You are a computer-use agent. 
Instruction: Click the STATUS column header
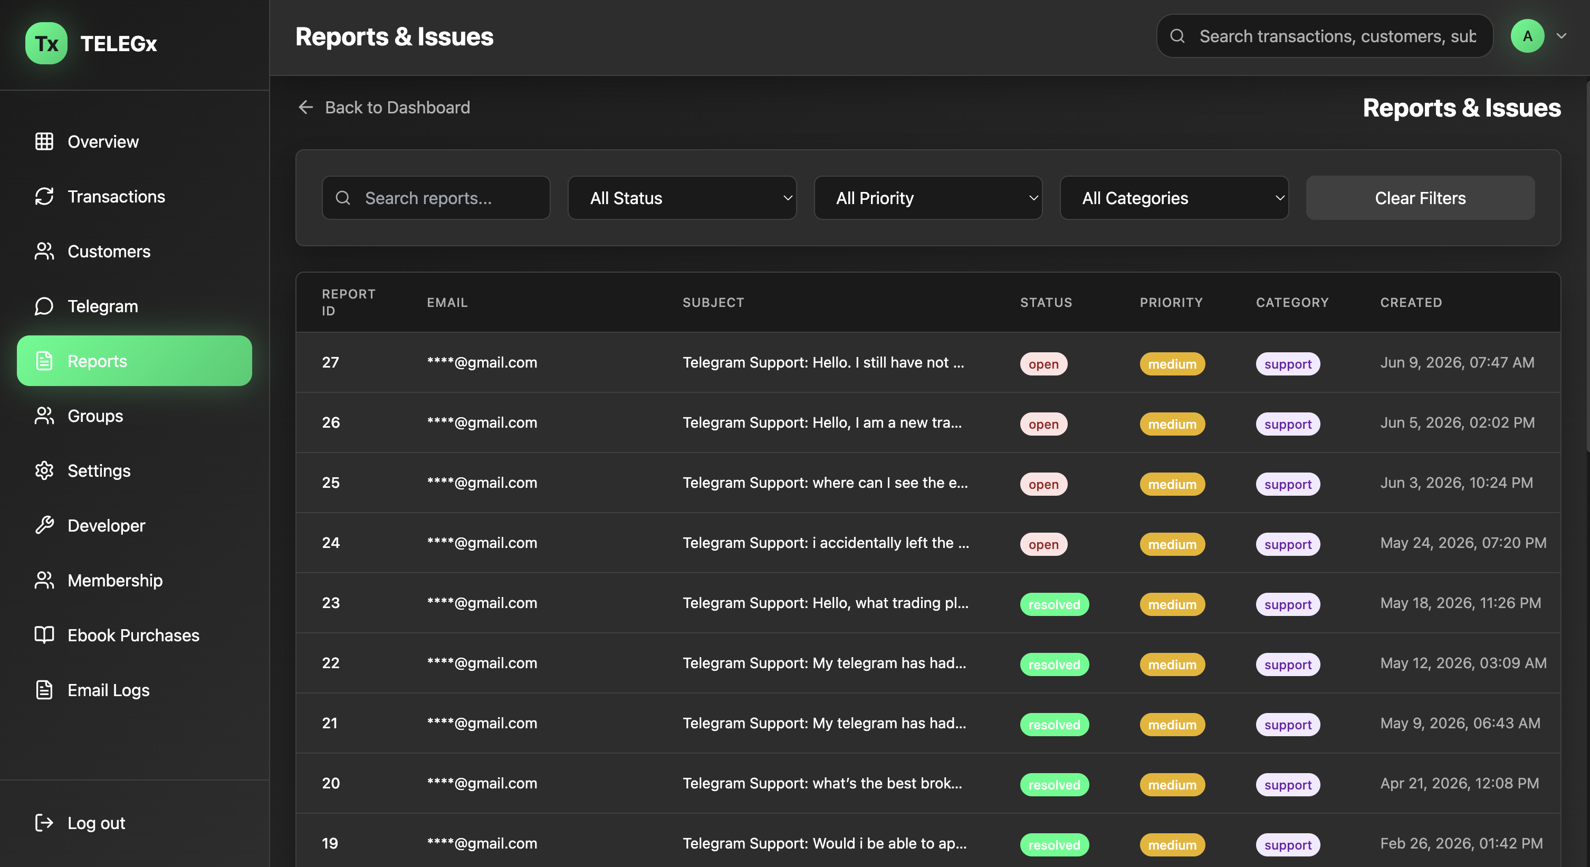coord(1046,302)
